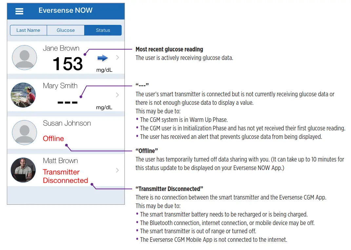
Task: Click Jane Brown's blue trend arrow
Action: pos(103,58)
